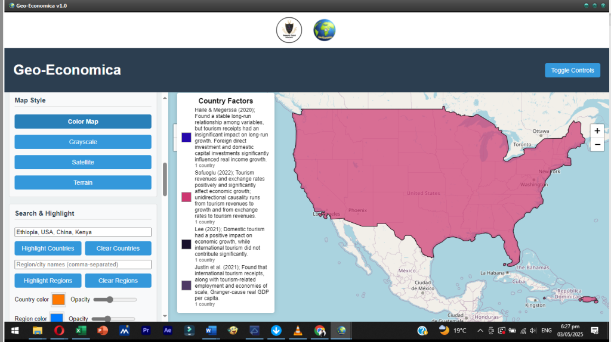Open Adobe Premiere Pro from taskbar
Screen dimensions: 611x342
coord(146,330)
